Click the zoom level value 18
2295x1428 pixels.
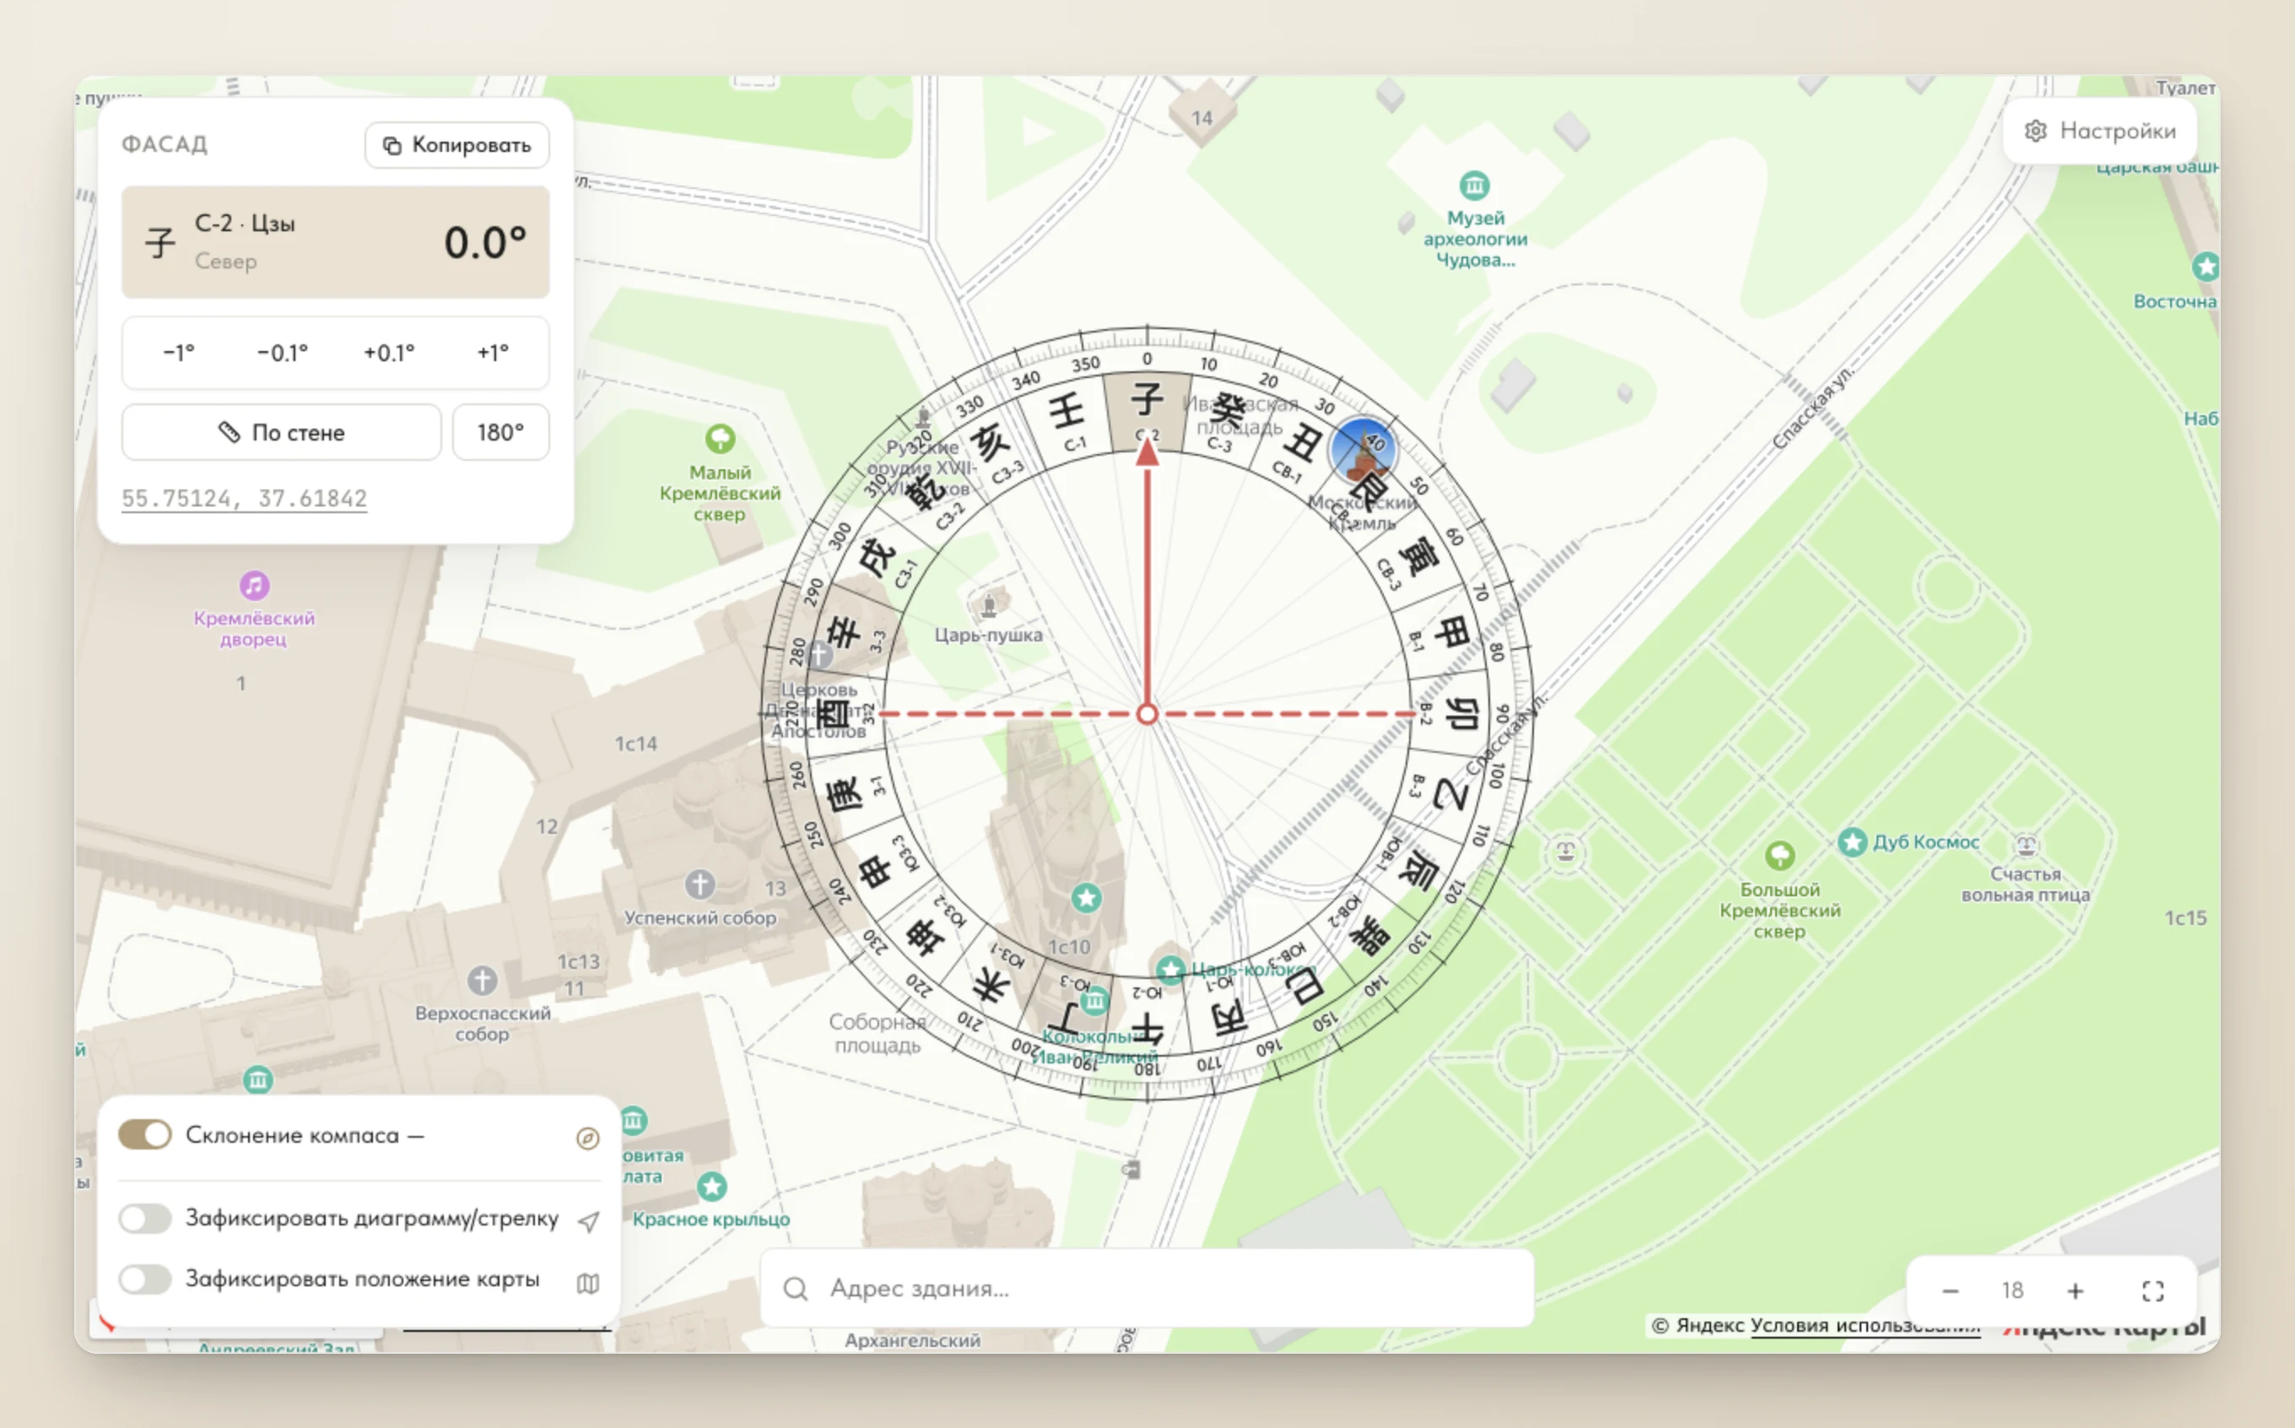pyautogui.click(x=2012, y=1291)
